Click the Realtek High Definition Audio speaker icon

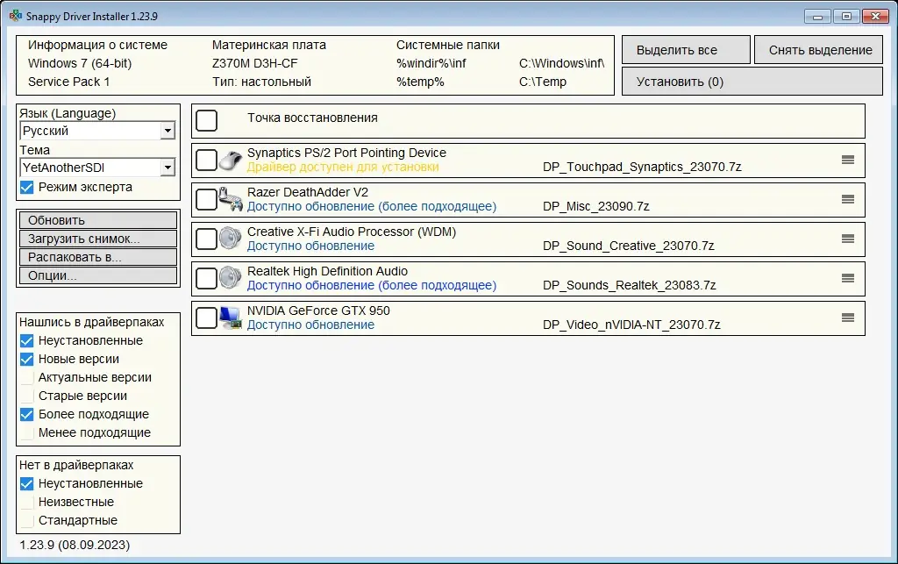tap(231, 278)
